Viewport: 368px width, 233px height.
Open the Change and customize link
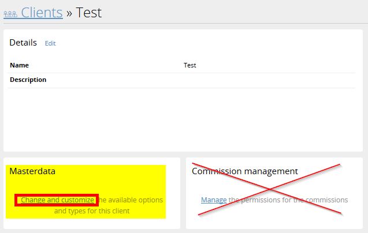57,200
